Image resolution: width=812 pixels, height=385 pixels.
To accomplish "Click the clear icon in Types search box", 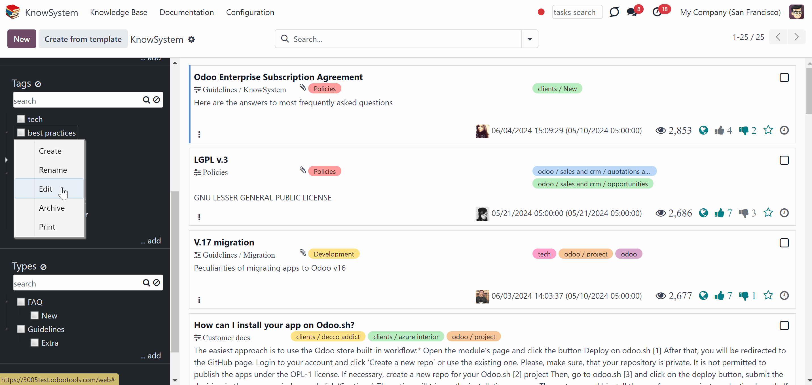I will pyautogui.click(x=156, y=283).
